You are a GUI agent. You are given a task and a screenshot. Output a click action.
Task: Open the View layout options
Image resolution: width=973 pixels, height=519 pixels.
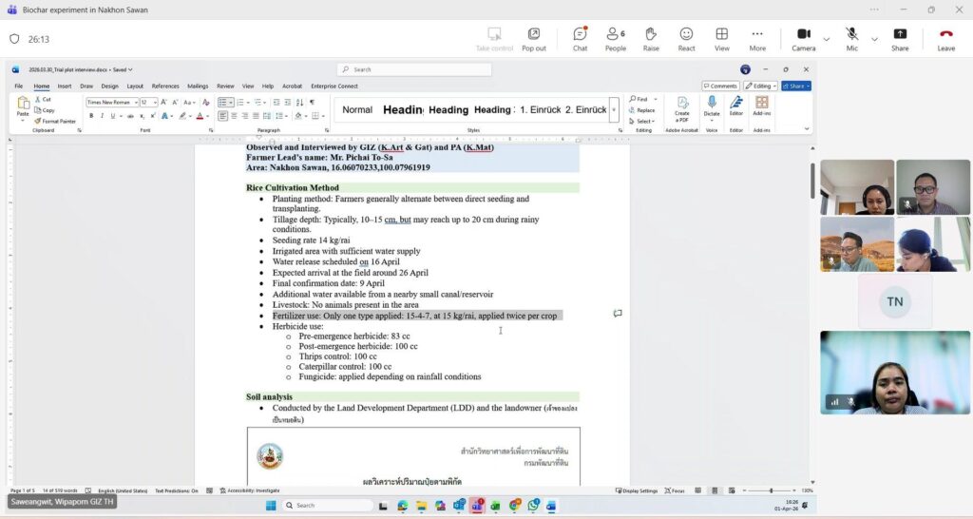click(x=722, y=38)
